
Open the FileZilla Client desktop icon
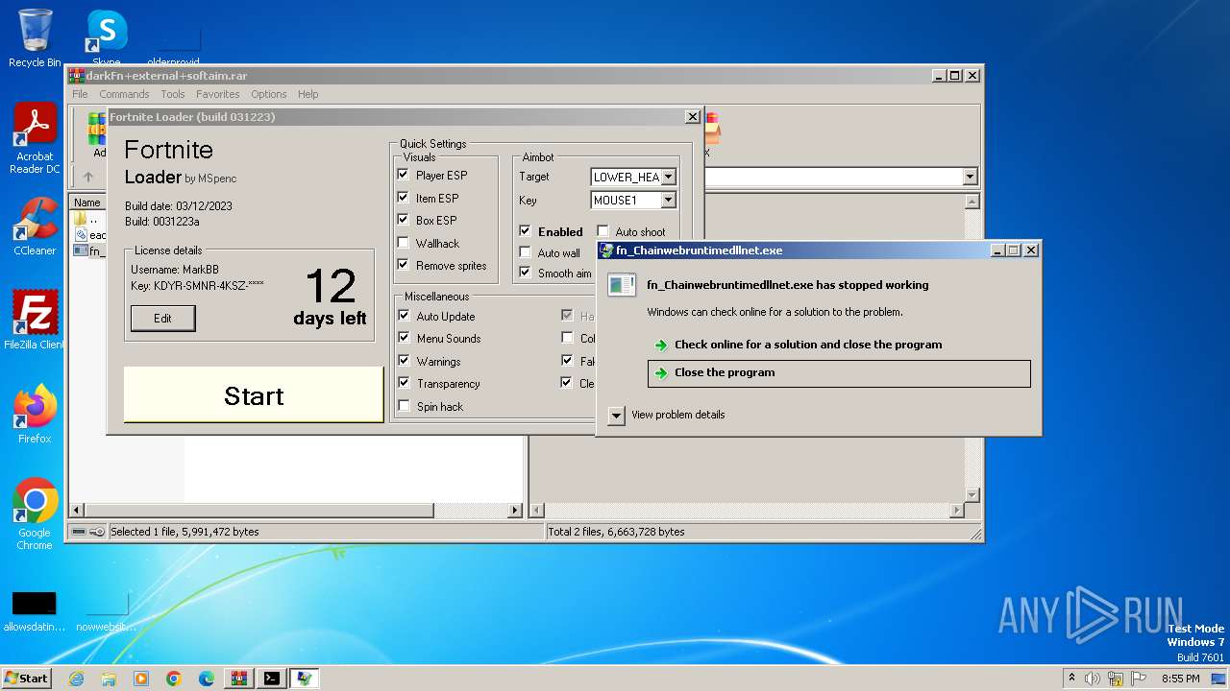(x=35, y=320)
